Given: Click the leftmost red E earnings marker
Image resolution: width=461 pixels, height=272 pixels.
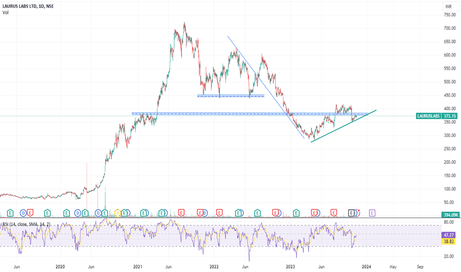Looking at the screenshot, I should click(x=30, y=213).
